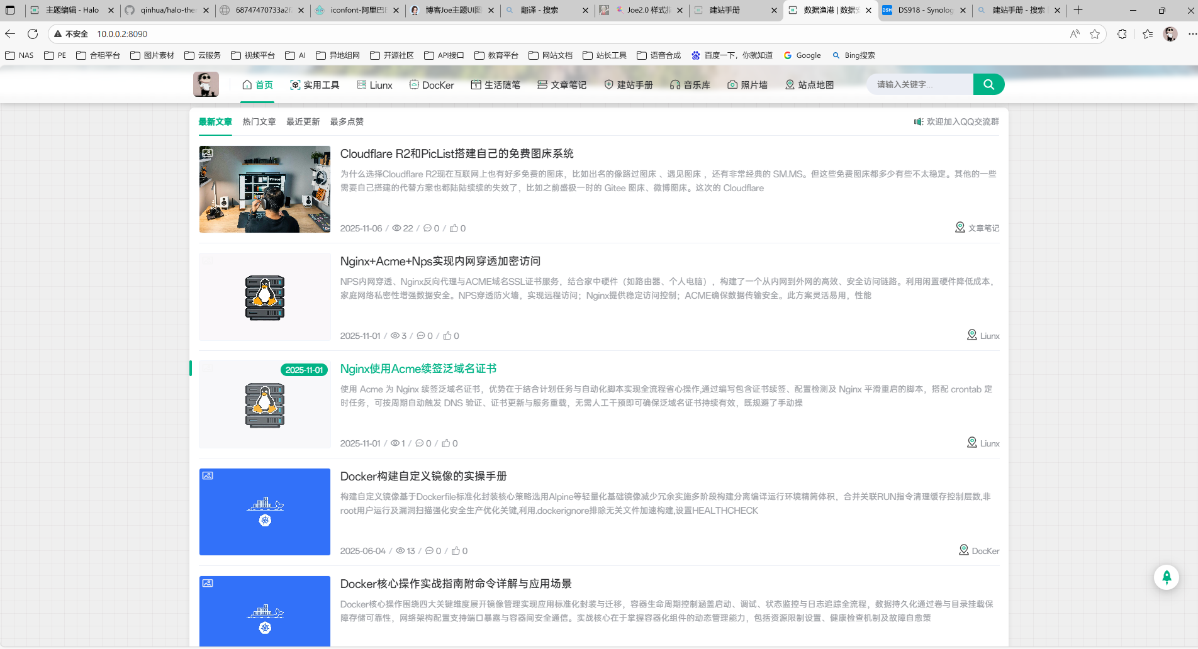This screenshot has width=1198, height=649.
Task: Open the Google bookmark in the favorites bar
Action: click(x=802, y=55)
